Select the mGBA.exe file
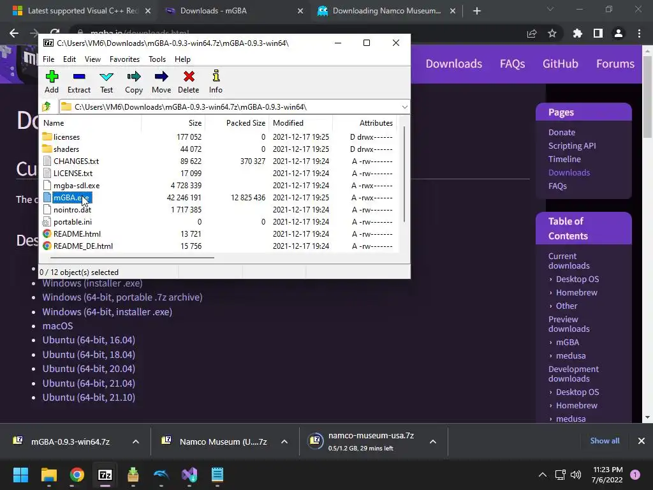Image resolution: width=653 pixels, height=490 pixels. coord(219,198)
